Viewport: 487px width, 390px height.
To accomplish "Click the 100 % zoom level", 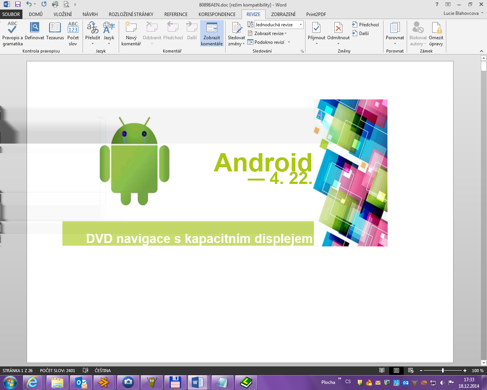I will pos(477,371).
